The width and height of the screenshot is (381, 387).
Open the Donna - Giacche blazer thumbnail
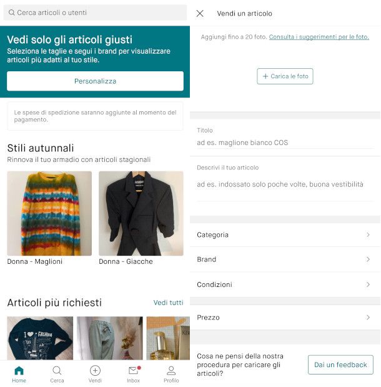tap(141, 213)
